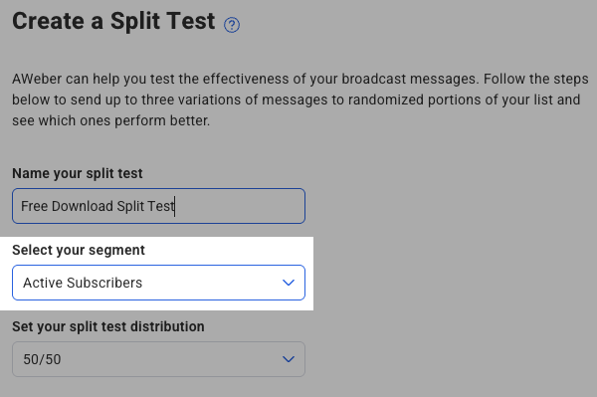Click the AWeber description paragraph

[x=300, y=99]
